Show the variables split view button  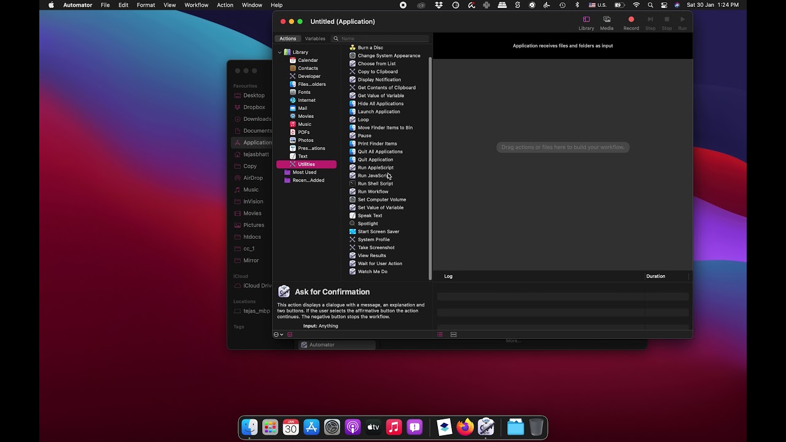[x=453, y=335]
